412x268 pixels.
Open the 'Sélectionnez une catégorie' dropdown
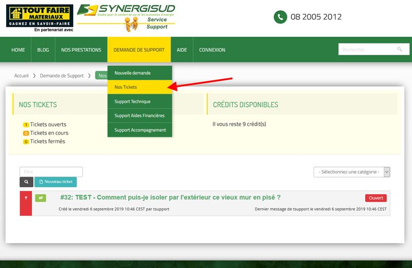point(352,172)
